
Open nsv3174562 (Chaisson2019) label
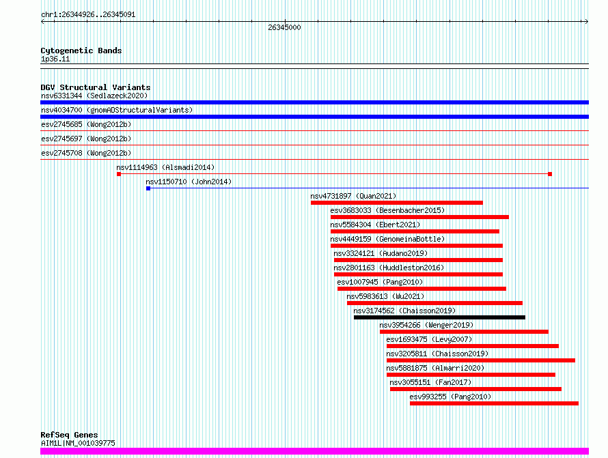[404, 311]
